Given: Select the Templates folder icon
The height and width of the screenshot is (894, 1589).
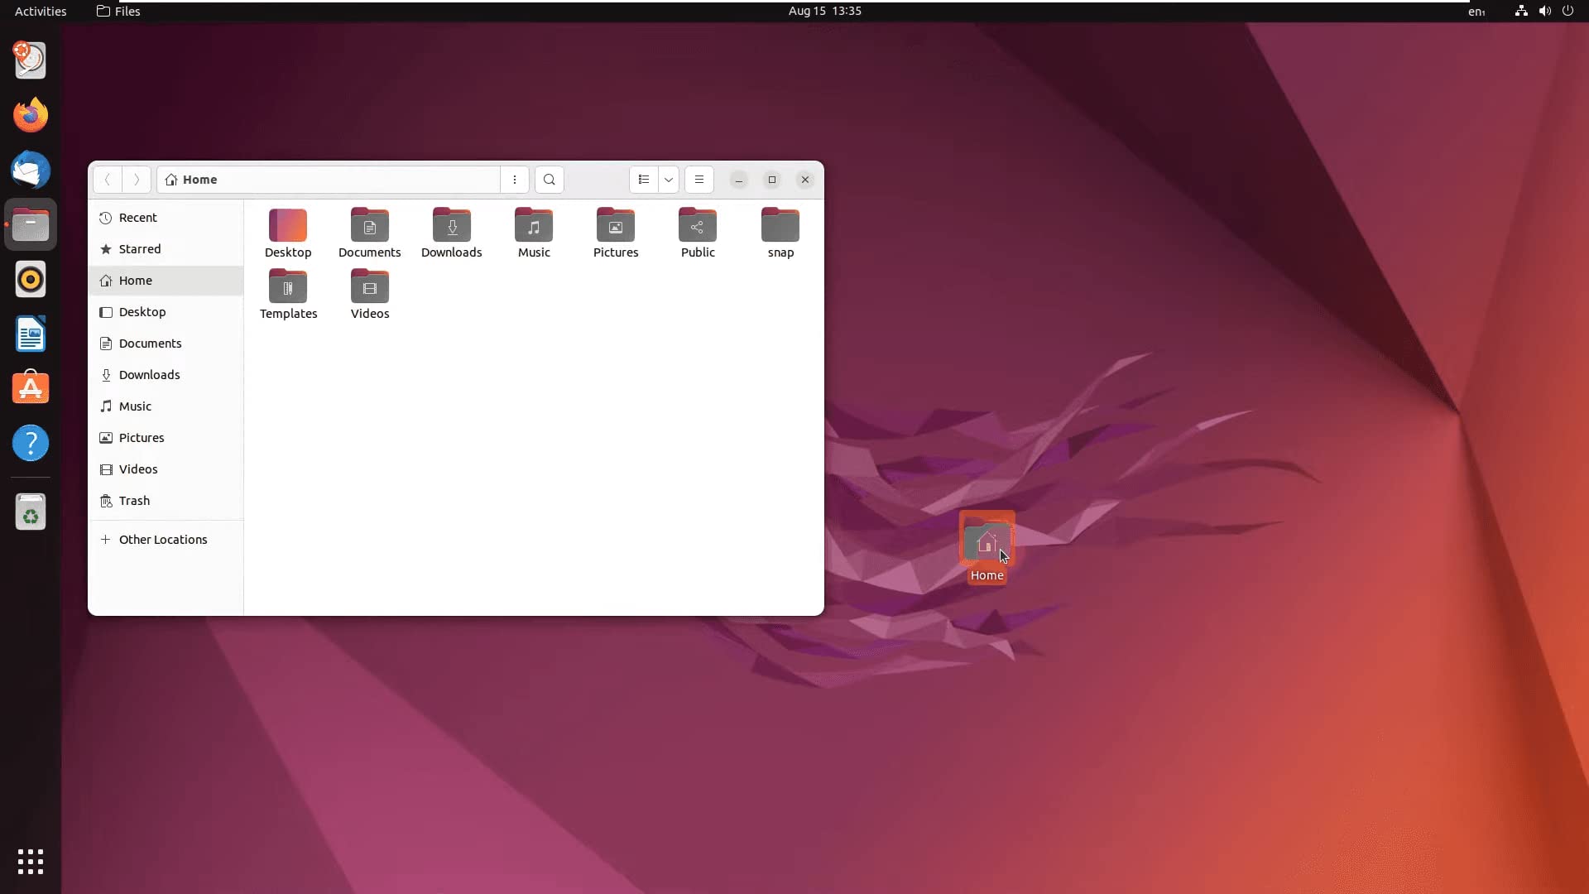Looking at the screenshot, I should point(288,287).
